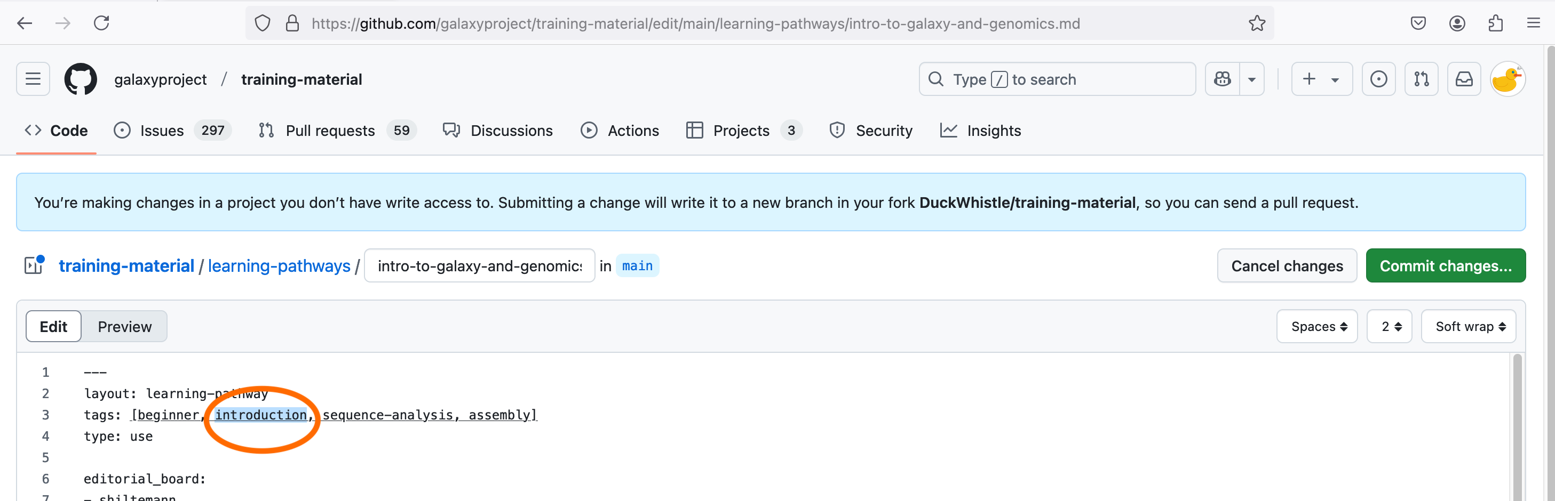Click the editor vertical scrollbar
The height and width of the screenshot is (501, 1555).
[1518, 428]
